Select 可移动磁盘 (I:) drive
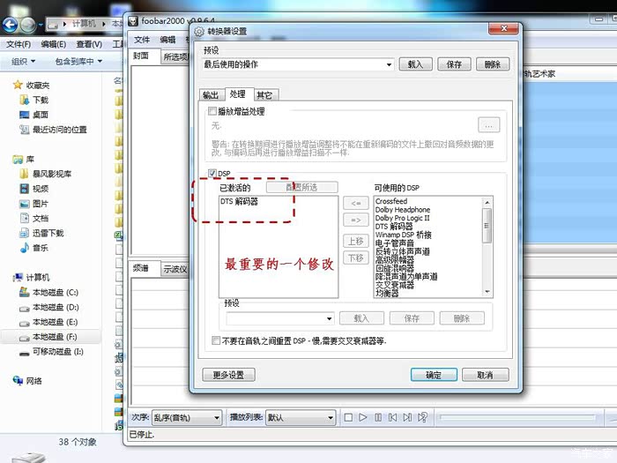Screen dimensions: 617x463 click(51, 352)
